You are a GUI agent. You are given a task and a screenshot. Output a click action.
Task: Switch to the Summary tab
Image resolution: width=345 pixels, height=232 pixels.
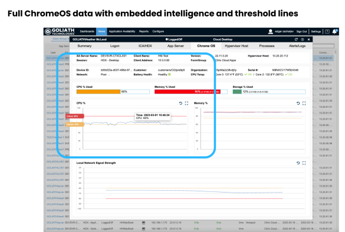pyautogui.click(x=84, y=46)
